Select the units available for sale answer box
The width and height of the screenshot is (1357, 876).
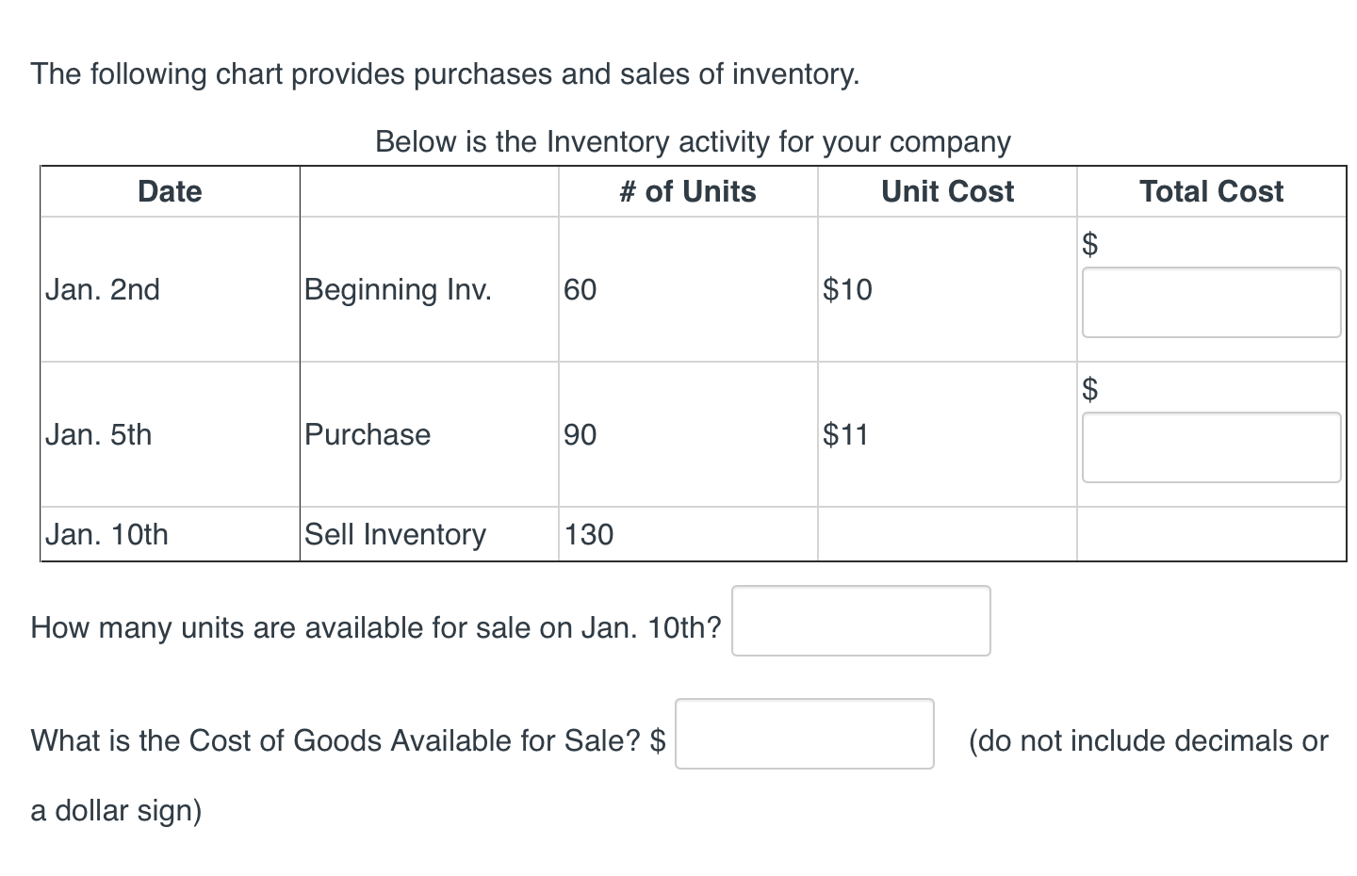[860, 621]
